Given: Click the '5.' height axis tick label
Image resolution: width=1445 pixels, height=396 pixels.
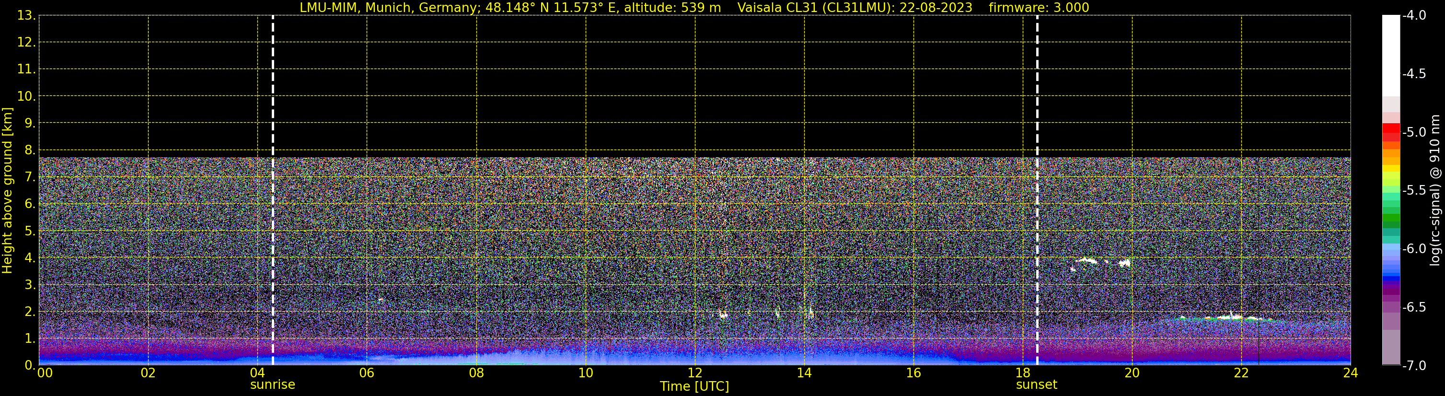Looking at the screenshot, I should pyautogui.click(x=30, y=231).
